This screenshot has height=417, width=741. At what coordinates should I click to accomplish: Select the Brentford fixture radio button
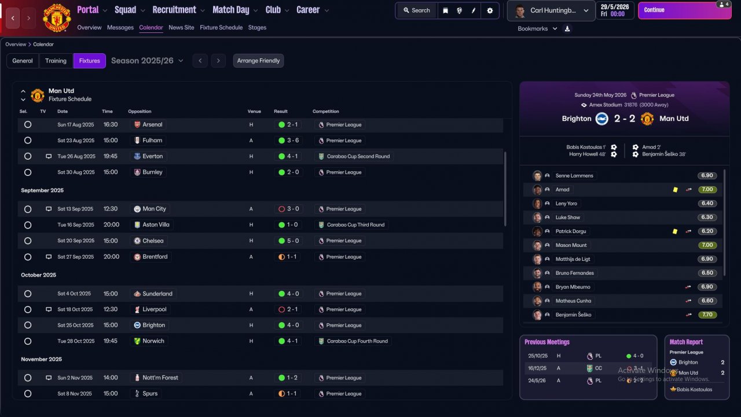click(x=28, y=257)
